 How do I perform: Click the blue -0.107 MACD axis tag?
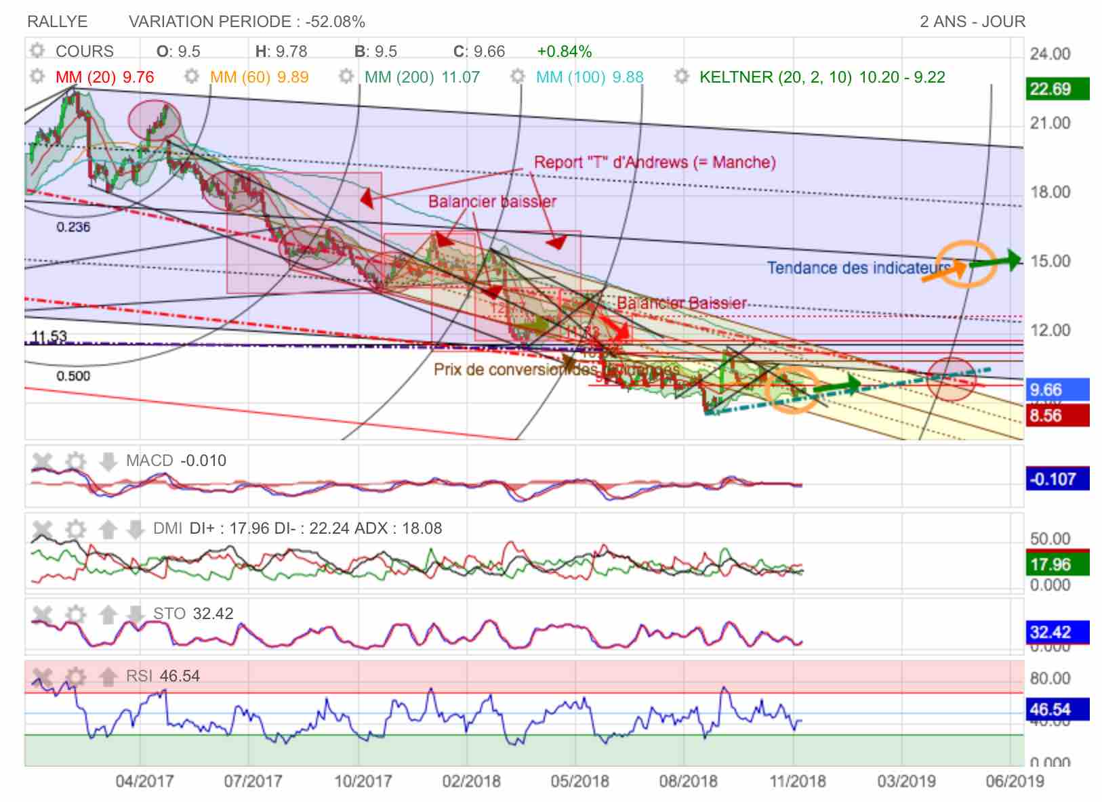1057,479
